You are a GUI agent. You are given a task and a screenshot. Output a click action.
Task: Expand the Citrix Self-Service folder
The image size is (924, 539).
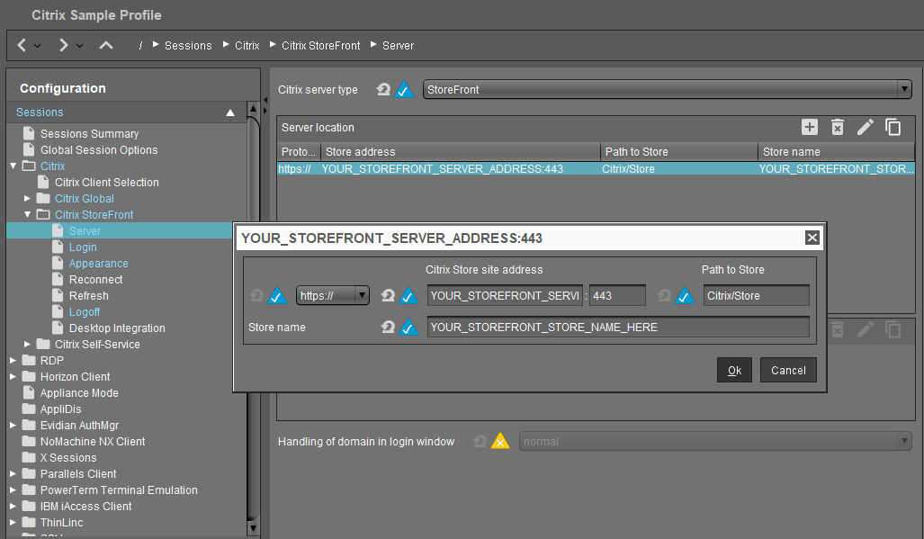click(27, 344)
